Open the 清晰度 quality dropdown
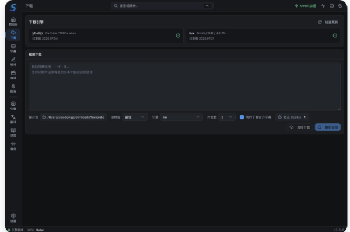350x232 pixels. click(135, 117)
